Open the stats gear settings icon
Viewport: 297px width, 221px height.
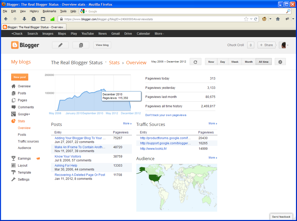280,62
